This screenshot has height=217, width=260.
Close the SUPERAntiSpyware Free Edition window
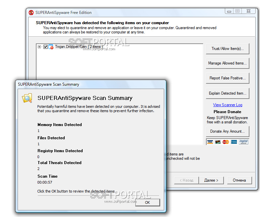pos(248,11)
